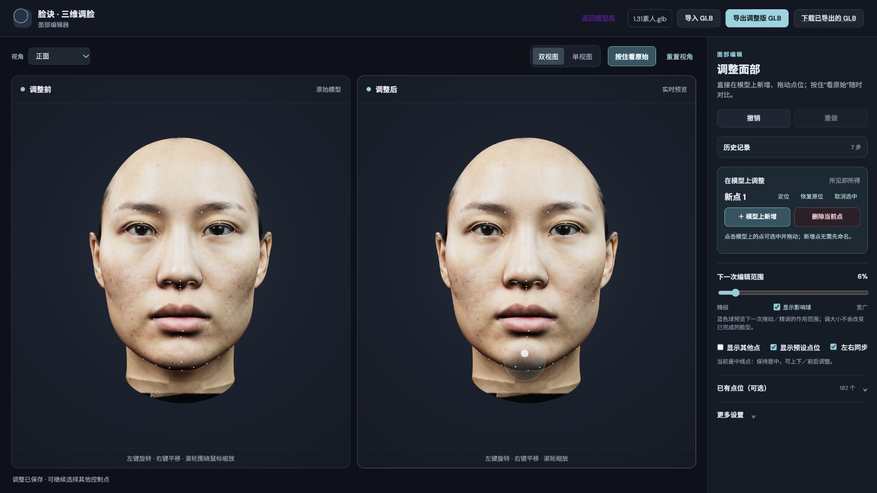The image size is (877, 493).
Task: Click 定位 to locate the point
Action: [783, 197]
